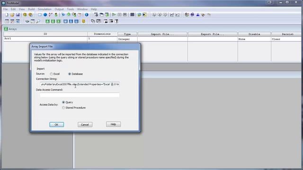This screenshot has height=170, width=303.
Task: Click the purple sphere toolbar icon
Action: [192, 15]
